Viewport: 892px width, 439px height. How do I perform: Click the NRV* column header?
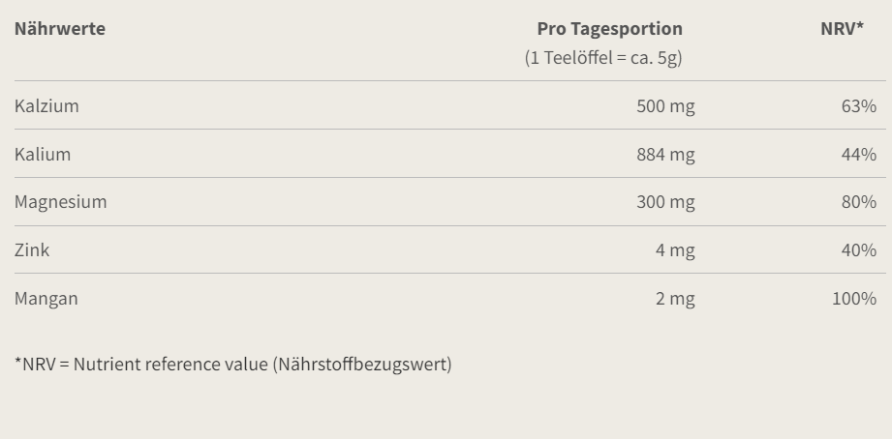point(842,28)
